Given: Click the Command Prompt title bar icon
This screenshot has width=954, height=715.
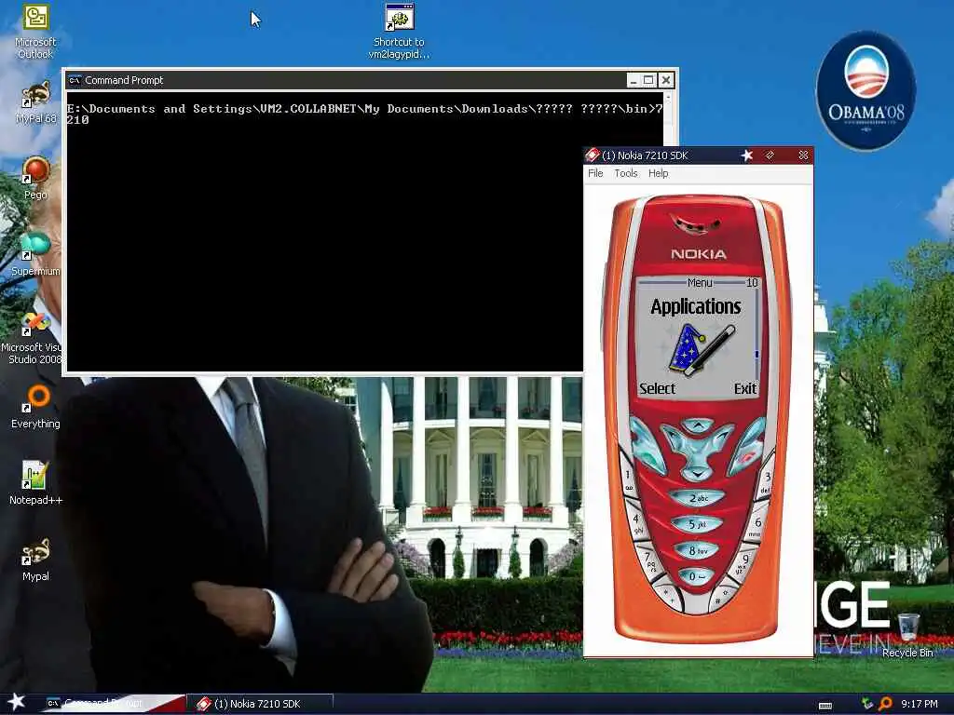Looking at the screenshot, I should pos(75,80).
